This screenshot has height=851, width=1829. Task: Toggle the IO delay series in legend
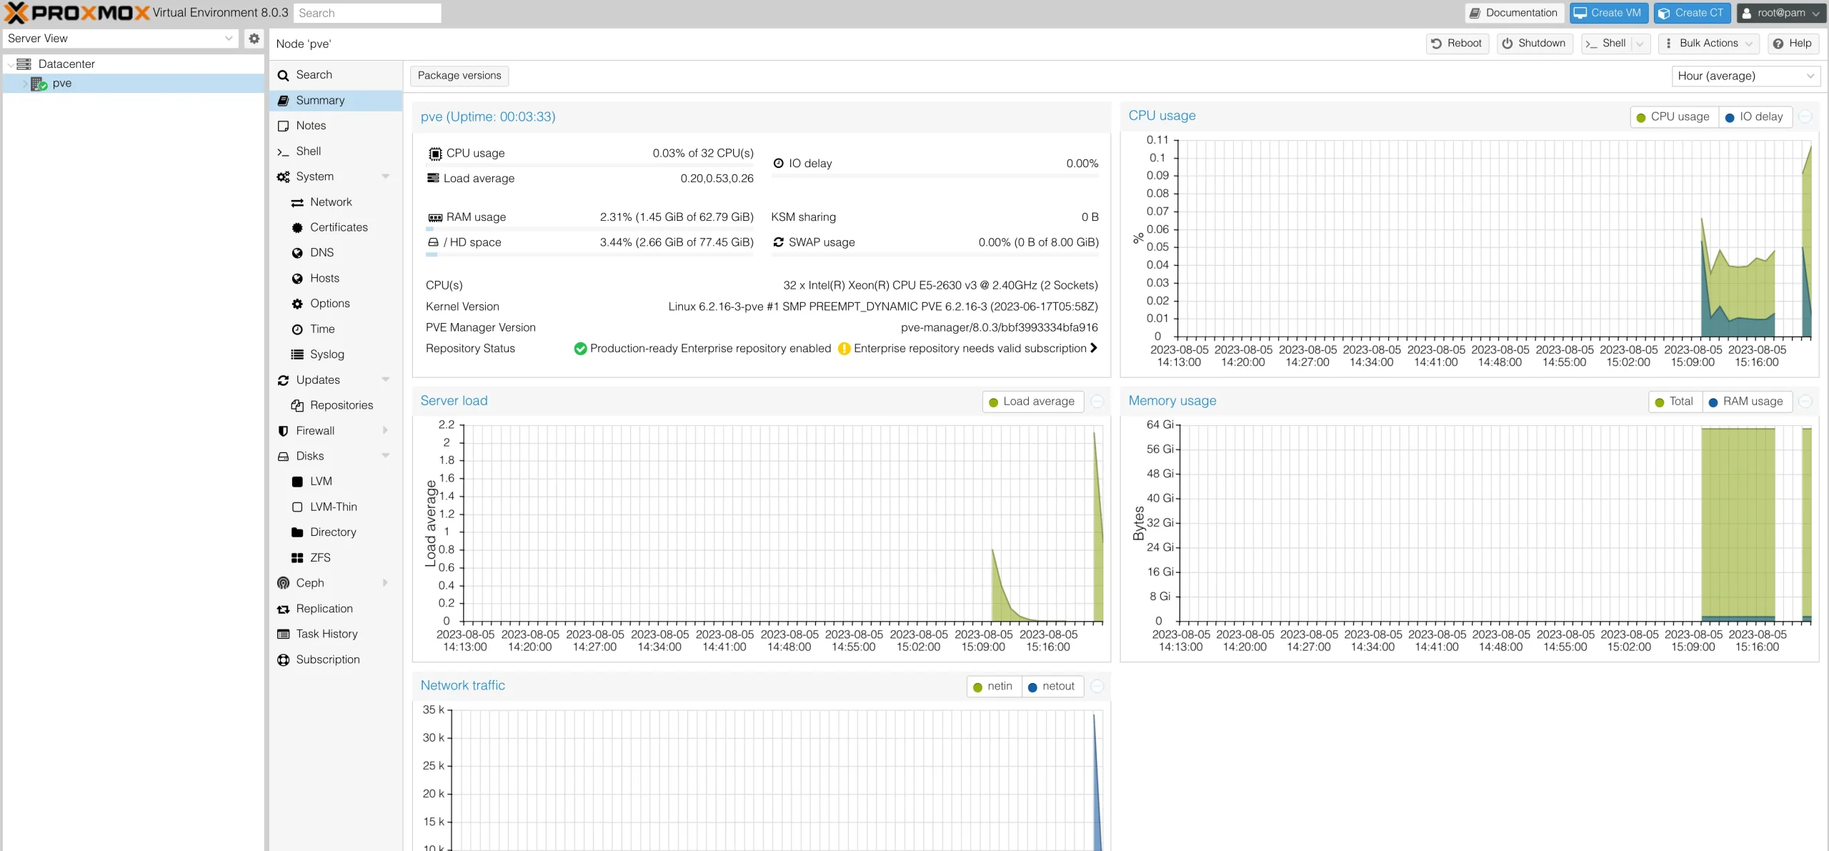point(1755,117)
